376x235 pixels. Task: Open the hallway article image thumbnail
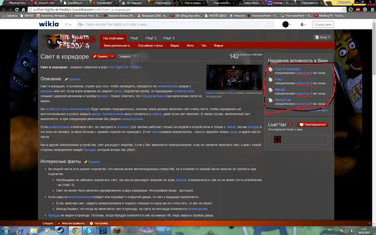(234, 77)
